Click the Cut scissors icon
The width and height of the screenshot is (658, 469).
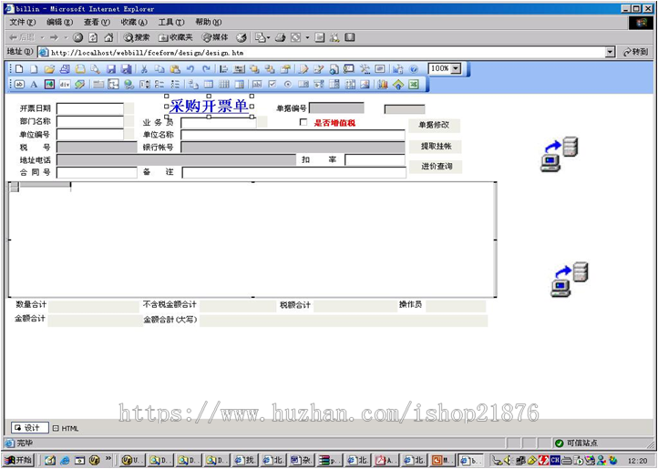pos(144,69)
